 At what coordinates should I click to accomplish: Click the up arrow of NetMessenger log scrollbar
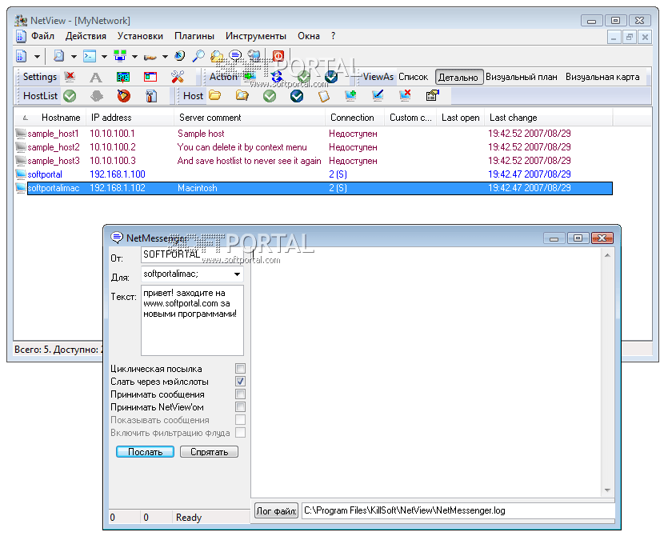(607, 255)
